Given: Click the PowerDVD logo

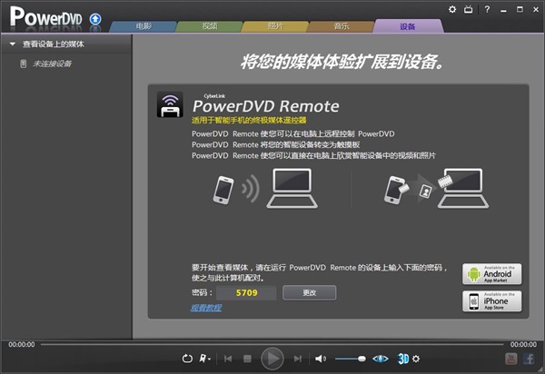Looking at the screenshot, I should (x=46, y=17).
